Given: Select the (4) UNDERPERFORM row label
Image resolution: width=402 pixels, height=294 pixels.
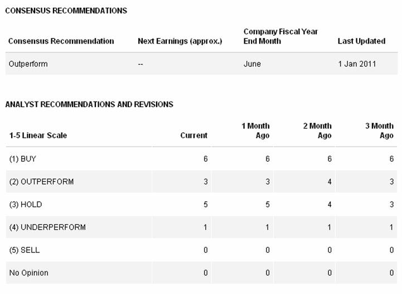Looking at the screenshot, I should pos(47,227).
